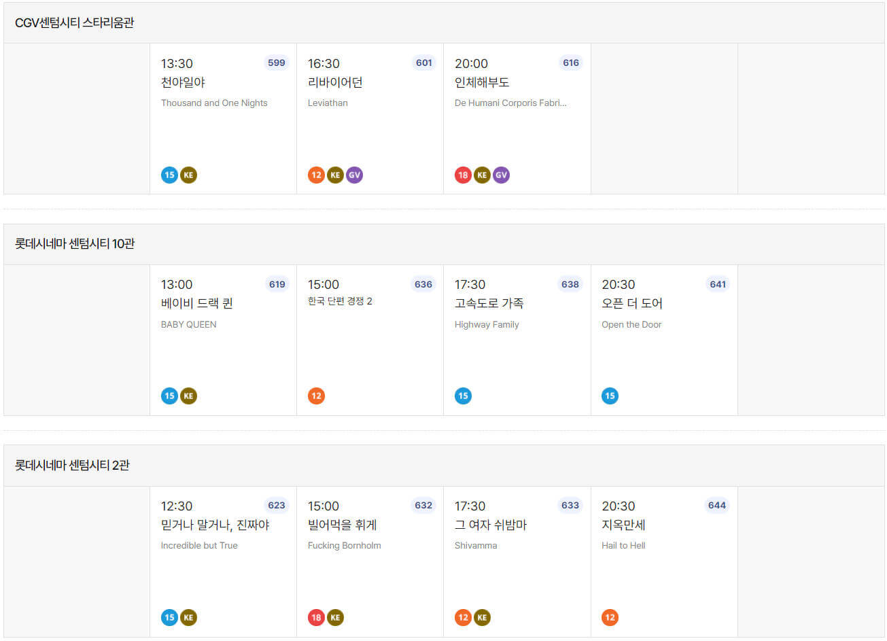Click screening code 616 badge
Screen dimensions: 887x641
click(x=571, y=63)
